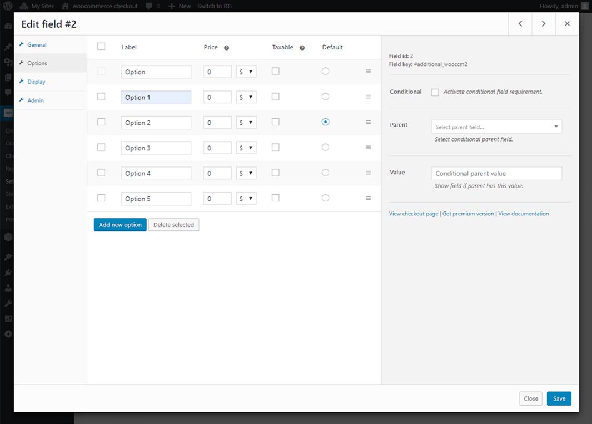The image size is (592, 424).
Task: Switch to the General tab
Action: pyautogui.click(x=50, y=44)
